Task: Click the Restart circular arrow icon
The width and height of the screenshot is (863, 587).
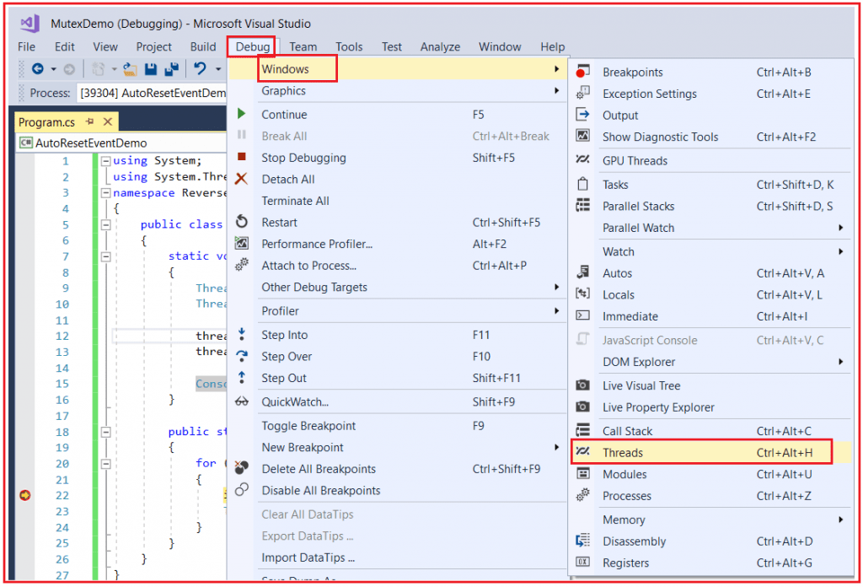Action: 242,222
